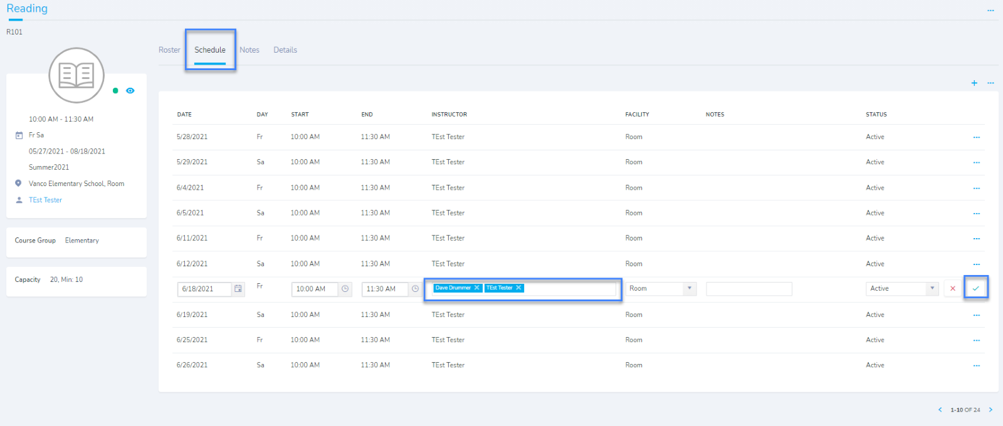Open the Notes tab
1003x426 pixels.
point(249,50)
